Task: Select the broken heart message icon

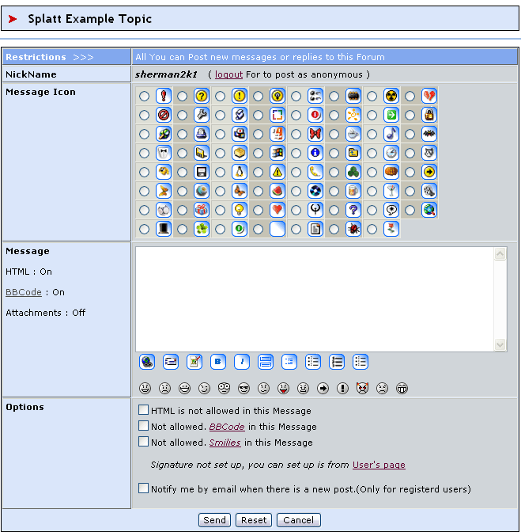Action: (410, 96)
